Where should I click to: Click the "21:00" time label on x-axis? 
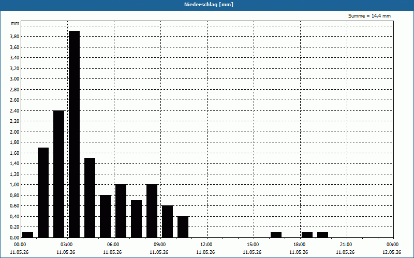[347, 245]
